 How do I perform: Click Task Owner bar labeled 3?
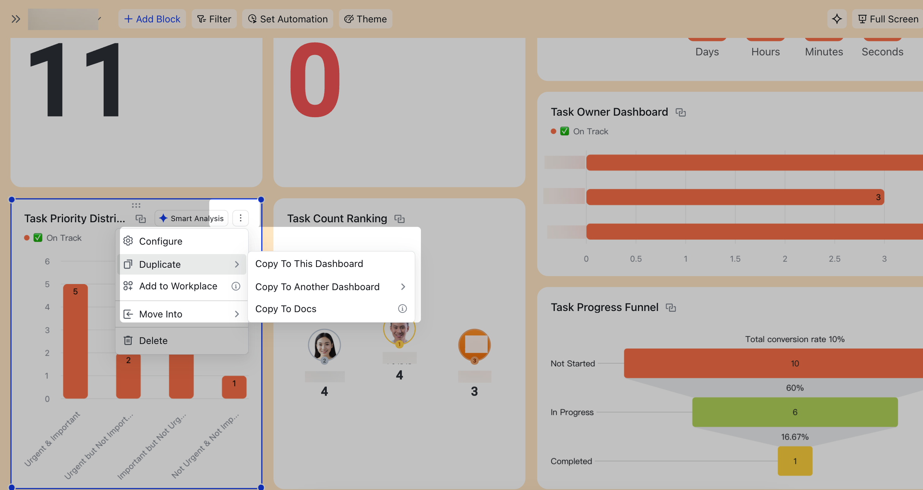tap(735, 197)
